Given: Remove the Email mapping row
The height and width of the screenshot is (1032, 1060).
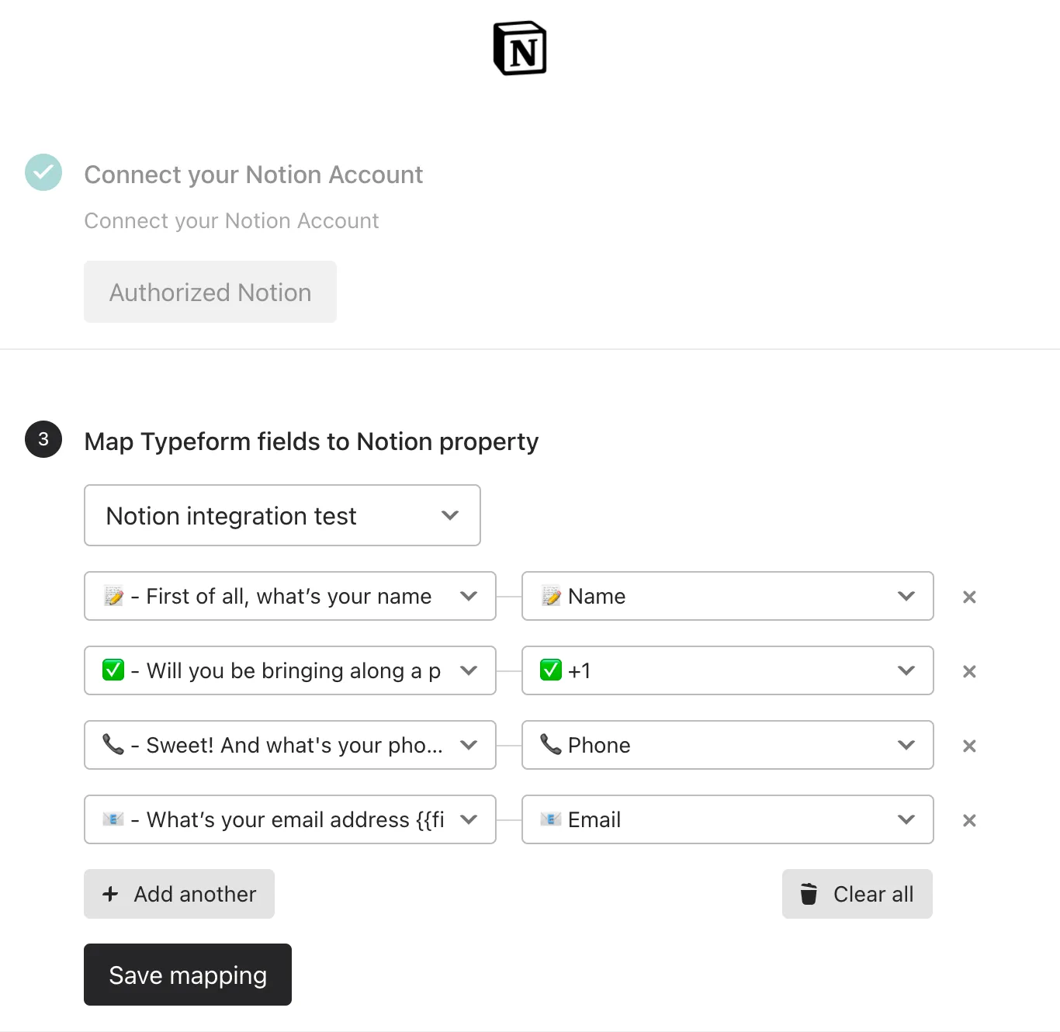Looking at the screenshot, I should click(969, 820).
